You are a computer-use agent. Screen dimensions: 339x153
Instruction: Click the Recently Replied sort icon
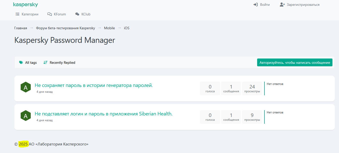(45, 63)
